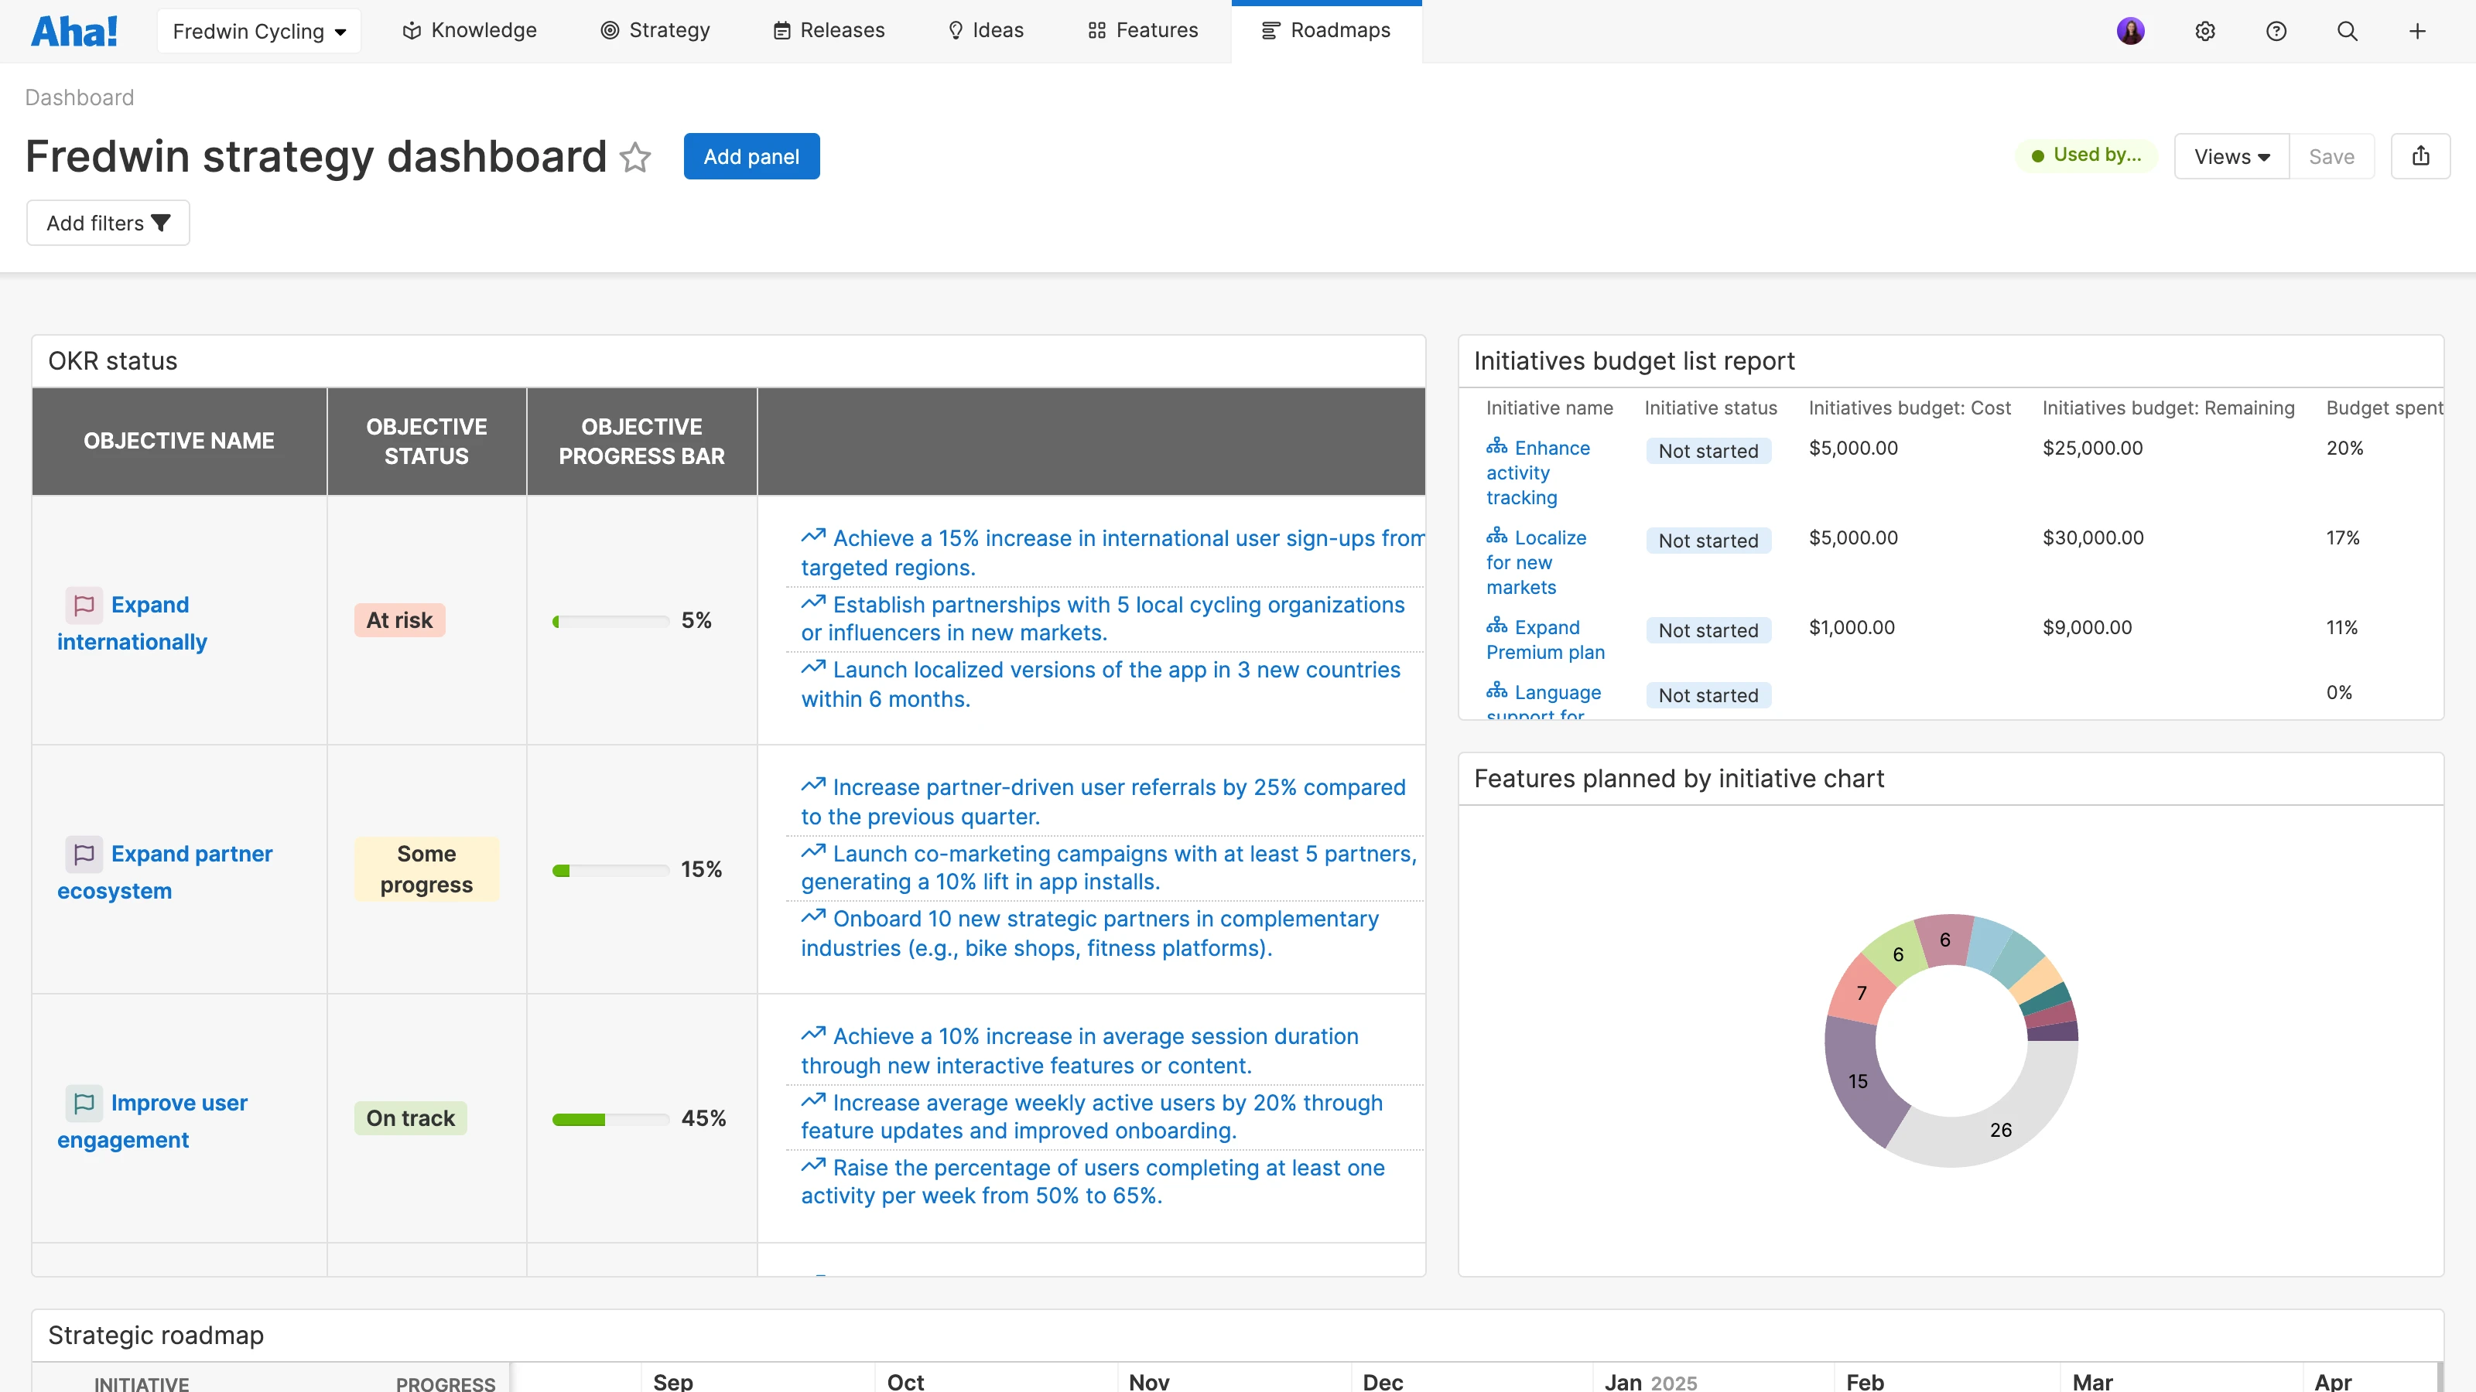Viewport: 2476px width, 1392px height.
Task: Click the share/export dashboard icon
Action: coord(2420,156)
